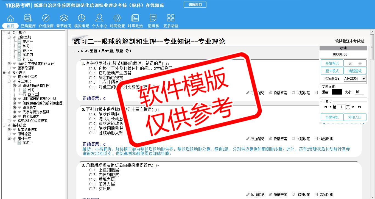Select option A 上皮细胞层
Image resolution: width=375 pixels, height=199 pixels.
point(91,170)
